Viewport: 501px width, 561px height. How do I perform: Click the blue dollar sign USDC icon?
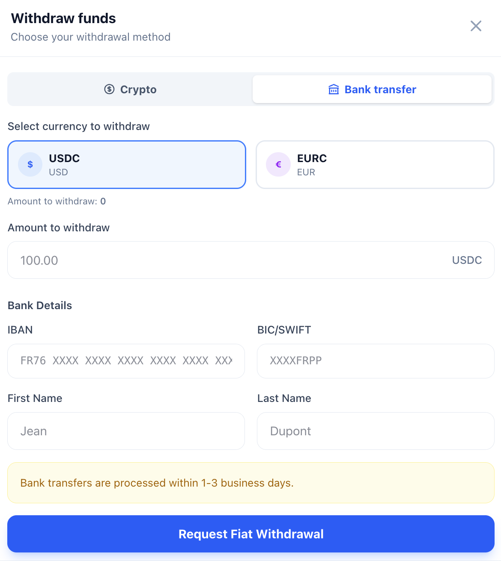tap(30, 165)
